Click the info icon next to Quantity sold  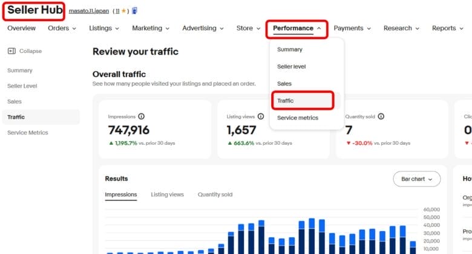[x=381, y=116]
